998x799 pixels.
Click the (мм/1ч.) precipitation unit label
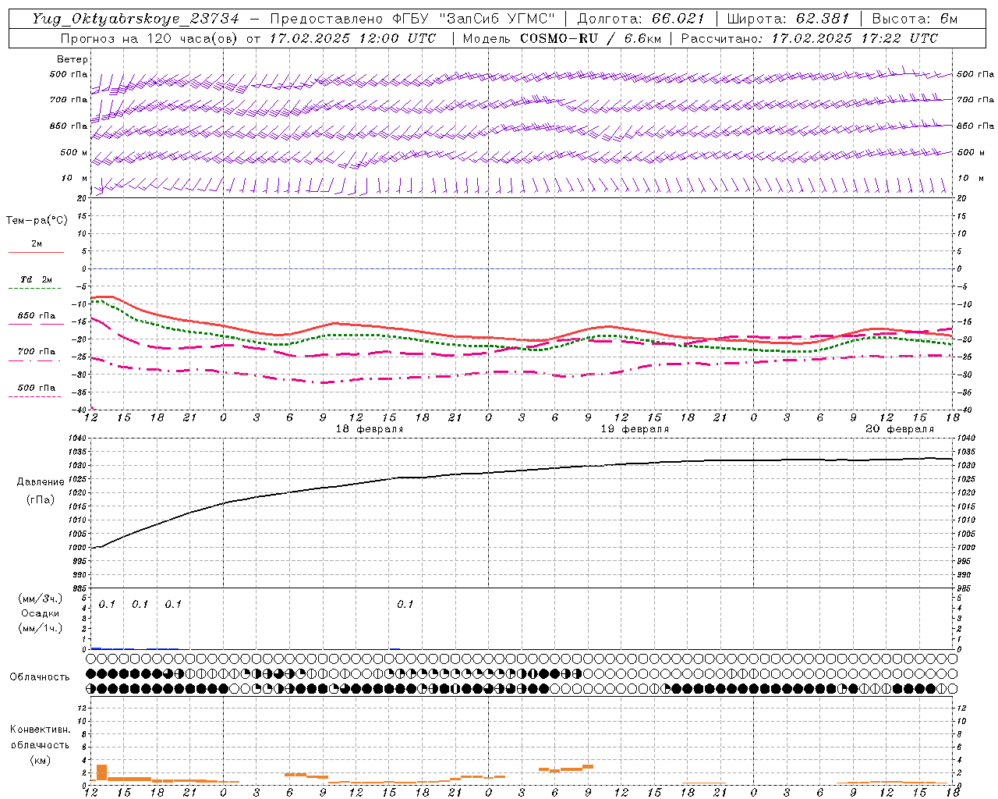click(x=40, y=628)
